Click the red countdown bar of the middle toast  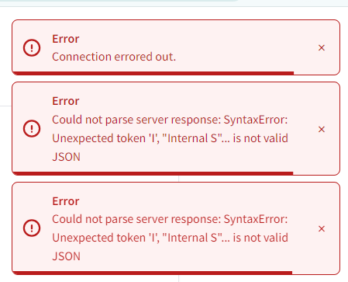click(x=153, y=173)
